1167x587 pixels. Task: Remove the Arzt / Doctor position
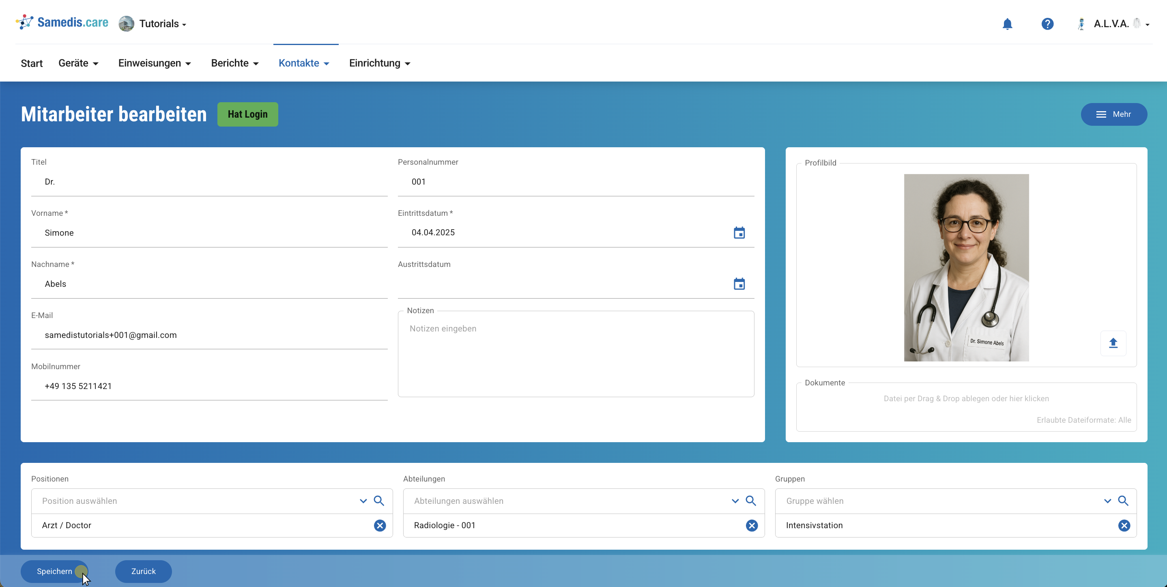pos(380,525)
